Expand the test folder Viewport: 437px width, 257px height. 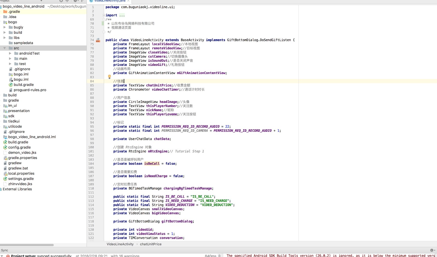click(10, 64)
